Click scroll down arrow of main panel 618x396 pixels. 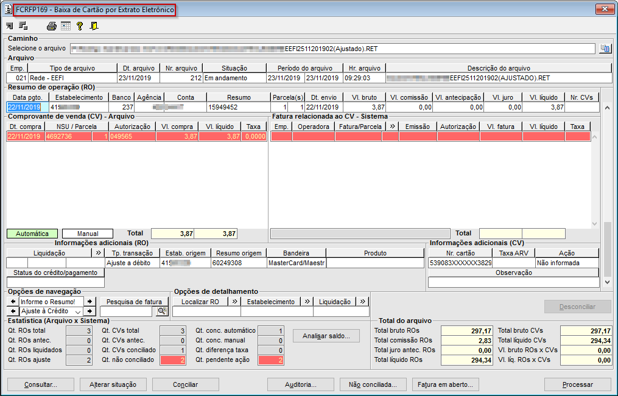pyautogui.click(x=607, y=282)
